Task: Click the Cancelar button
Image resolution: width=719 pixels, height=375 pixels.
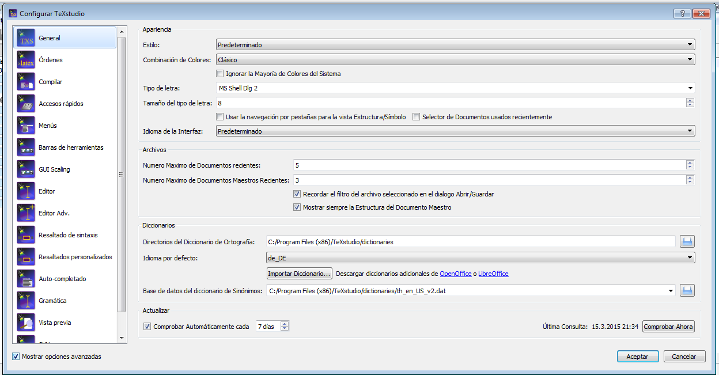Action: tap(684, 357)
